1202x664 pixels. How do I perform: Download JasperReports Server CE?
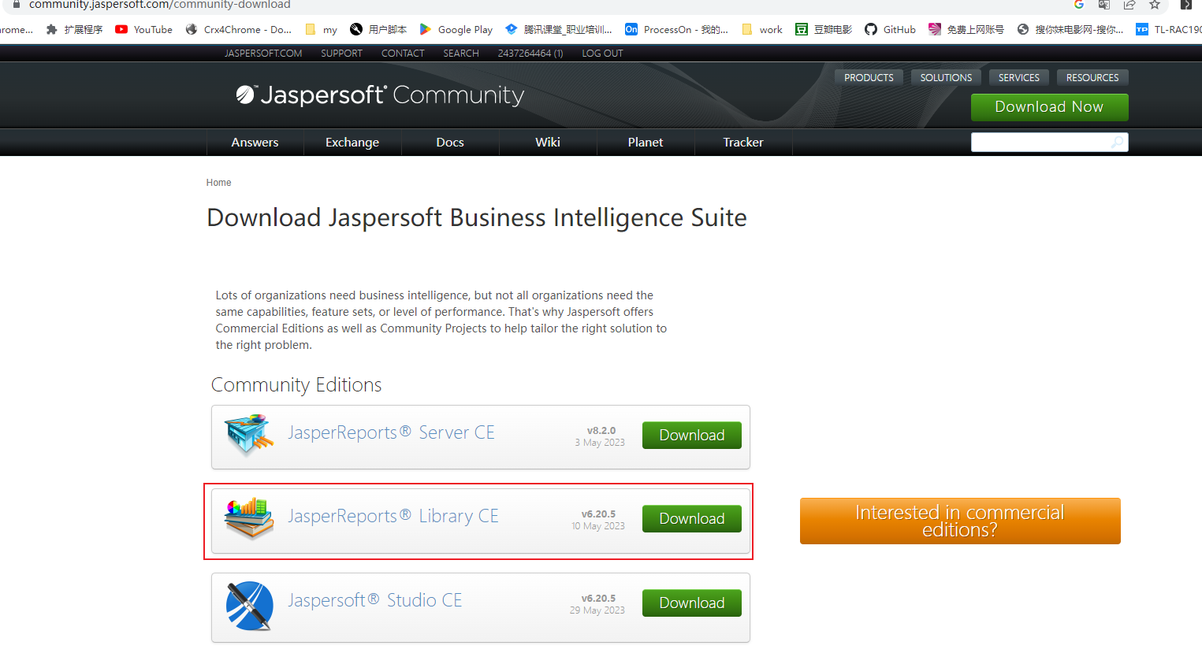[692, 436]
